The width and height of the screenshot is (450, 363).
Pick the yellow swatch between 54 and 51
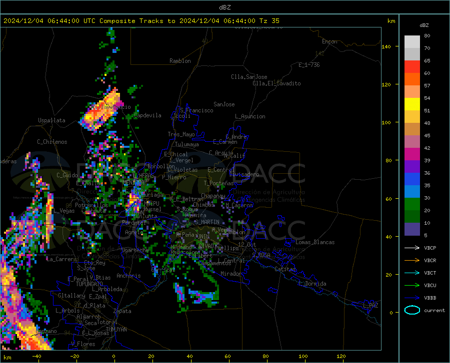coord(412,104)
